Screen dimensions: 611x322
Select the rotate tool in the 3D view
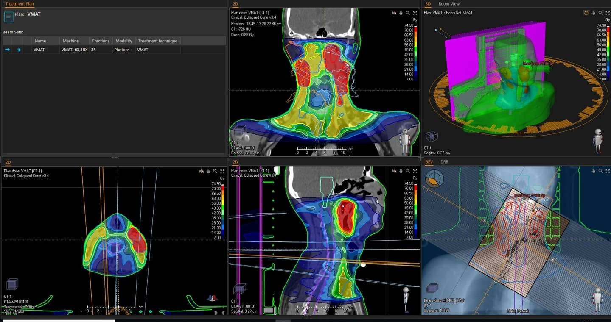click(586, 13)
